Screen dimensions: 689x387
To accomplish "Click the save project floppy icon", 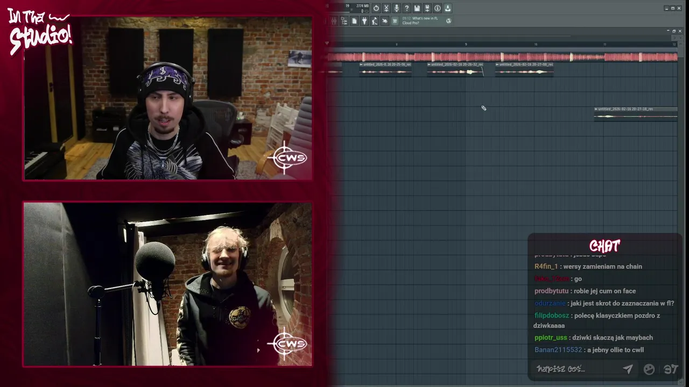I will [x=417, y=8].
